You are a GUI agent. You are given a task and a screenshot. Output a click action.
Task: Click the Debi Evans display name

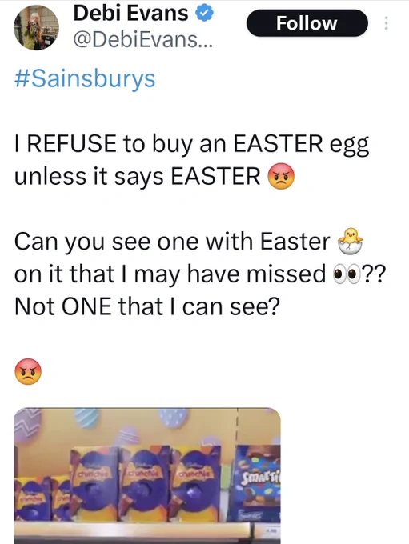(x=131, y=14)
